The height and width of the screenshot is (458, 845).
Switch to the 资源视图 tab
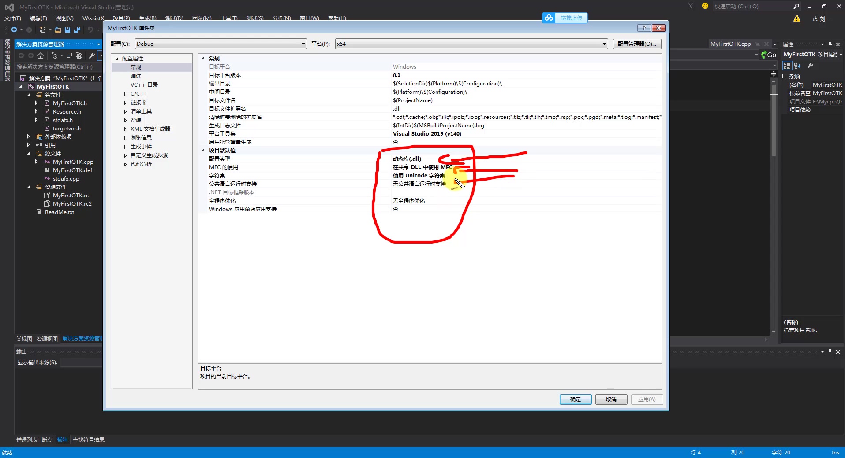click(x=46, y=339)
